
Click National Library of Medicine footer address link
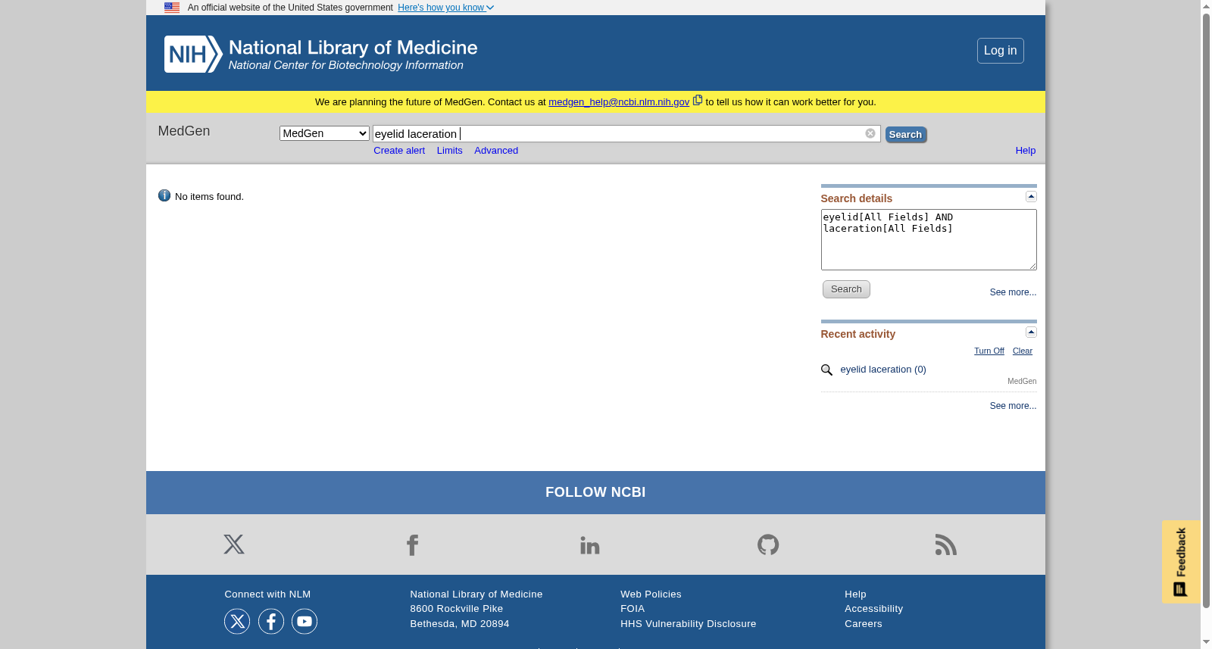pos(476,594)
